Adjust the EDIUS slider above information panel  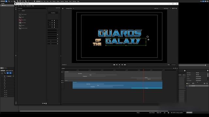click(x=205, y=65)
